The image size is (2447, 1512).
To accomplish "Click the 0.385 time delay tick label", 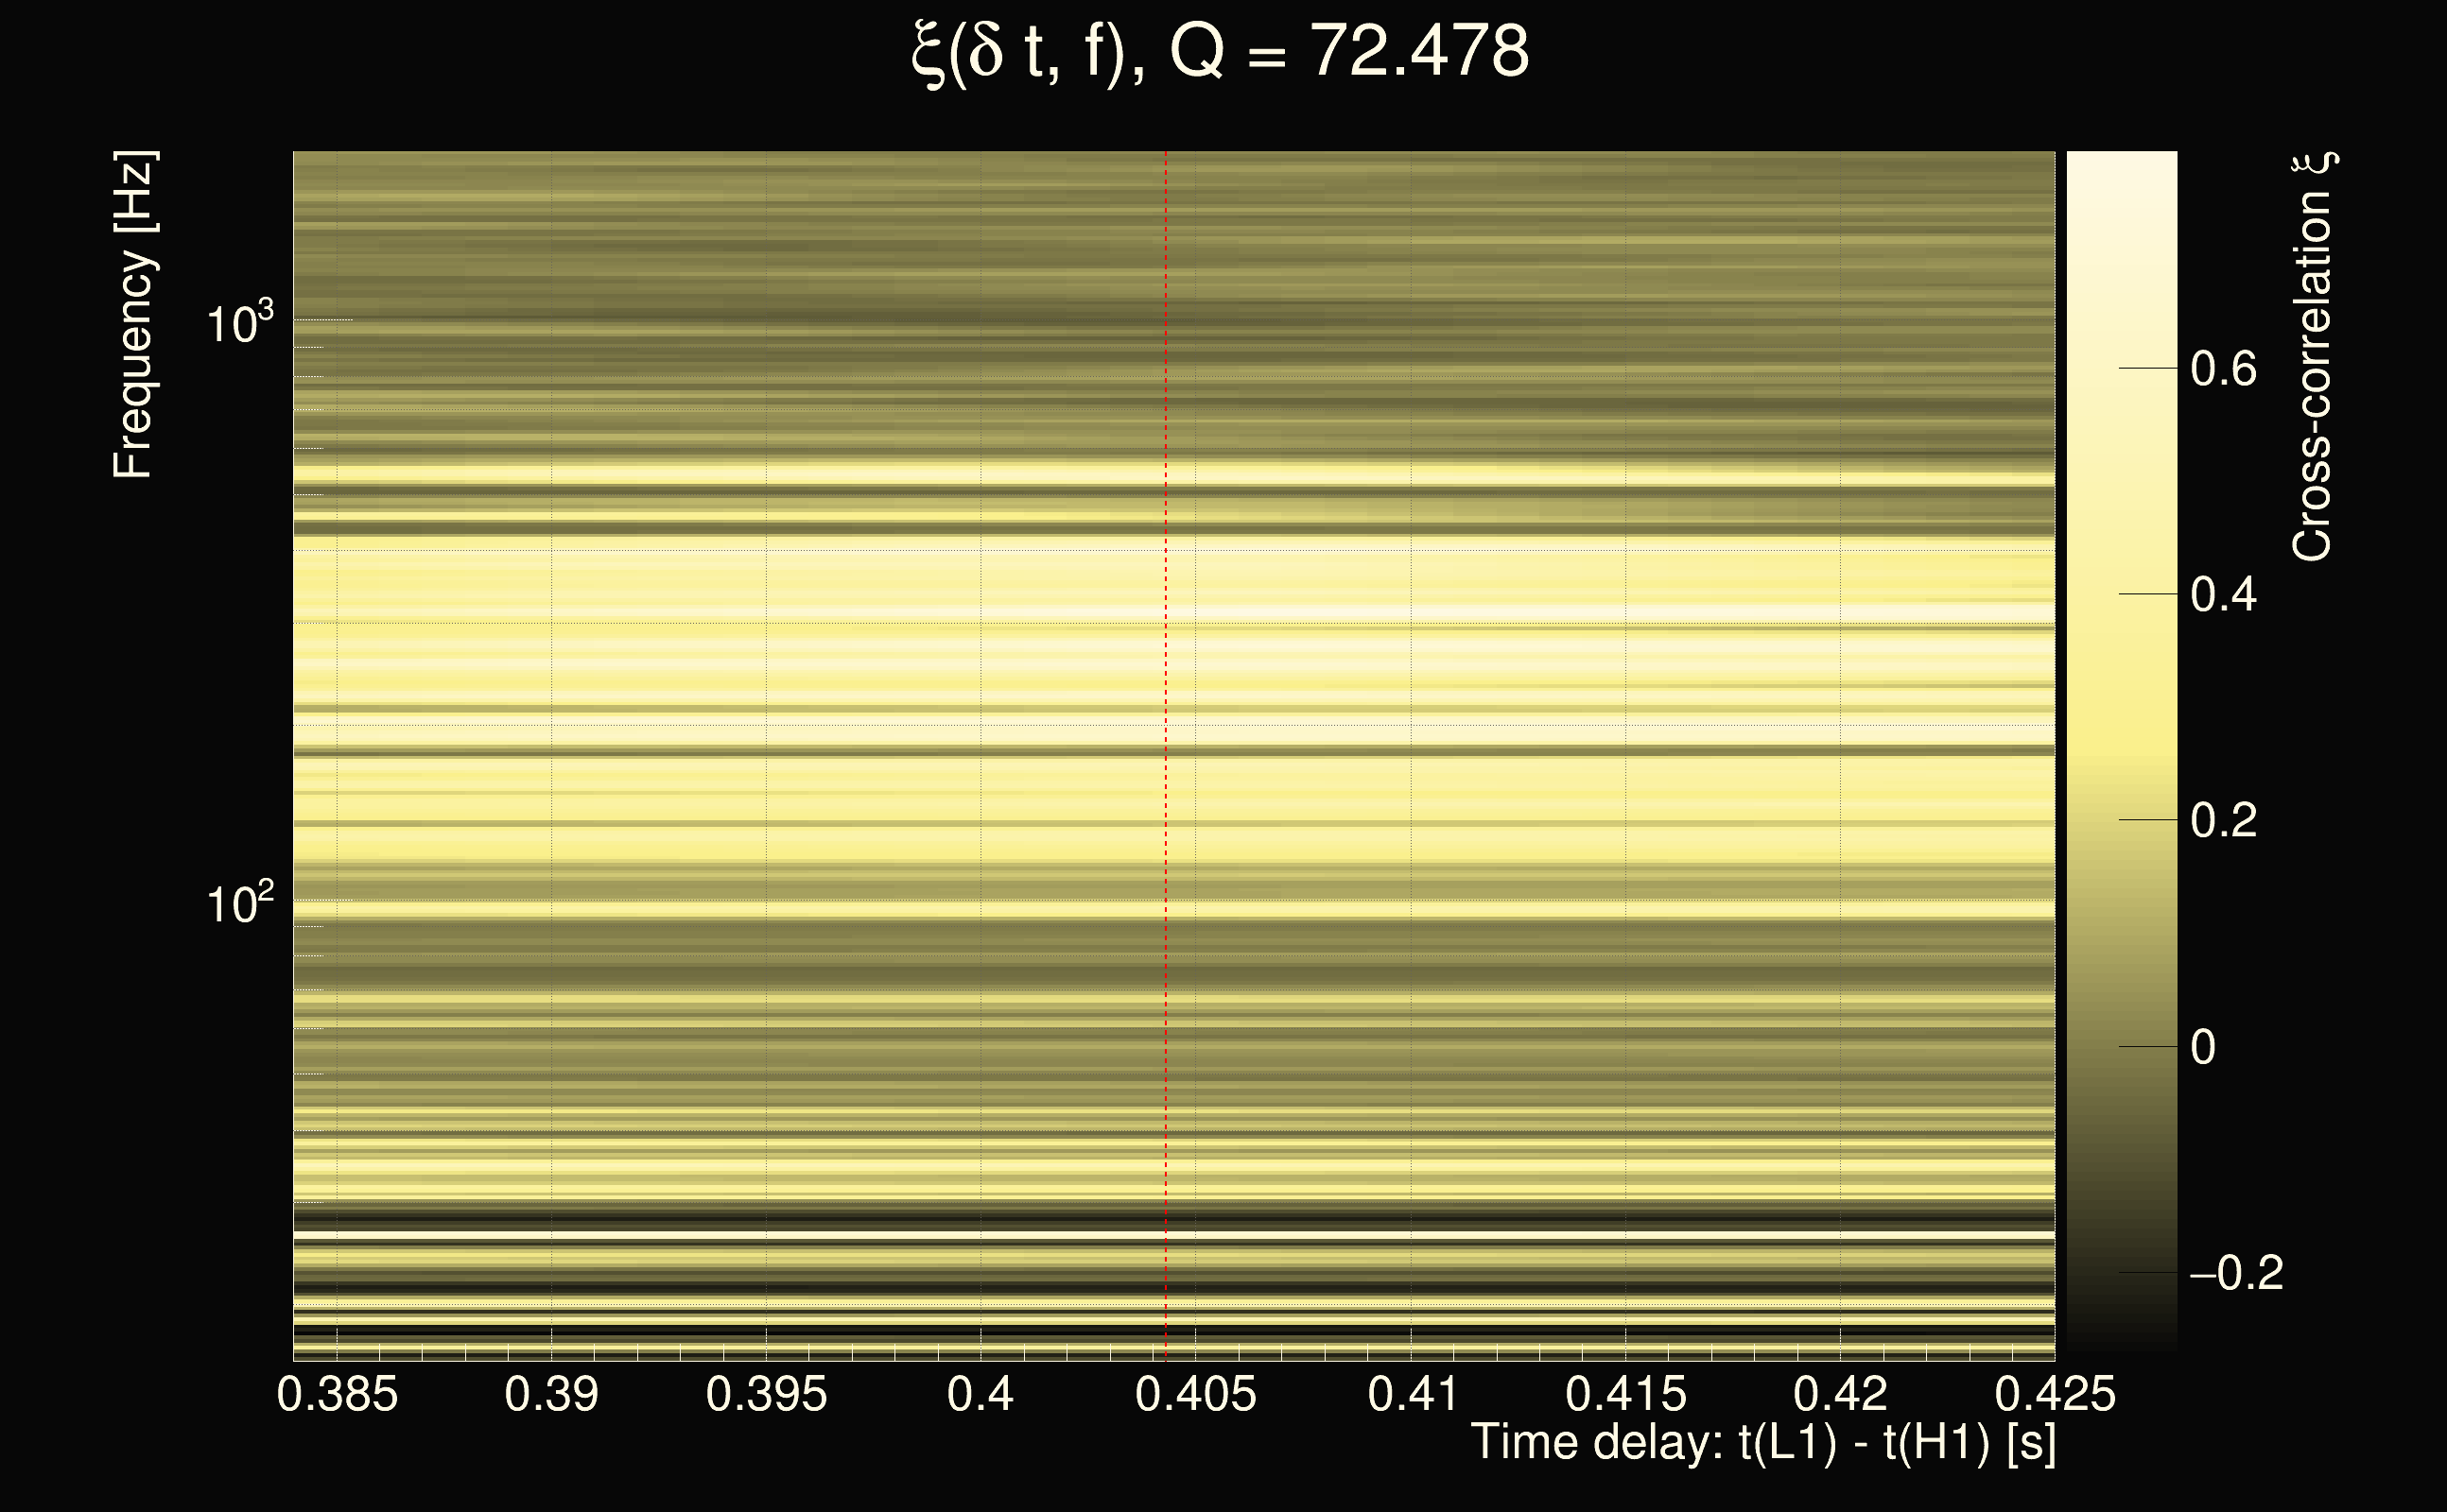I will pyautogui.click(x=338, y=1394).
